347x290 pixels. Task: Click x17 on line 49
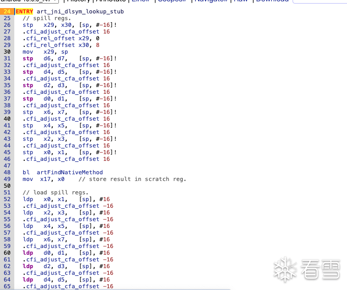[45, 179]
